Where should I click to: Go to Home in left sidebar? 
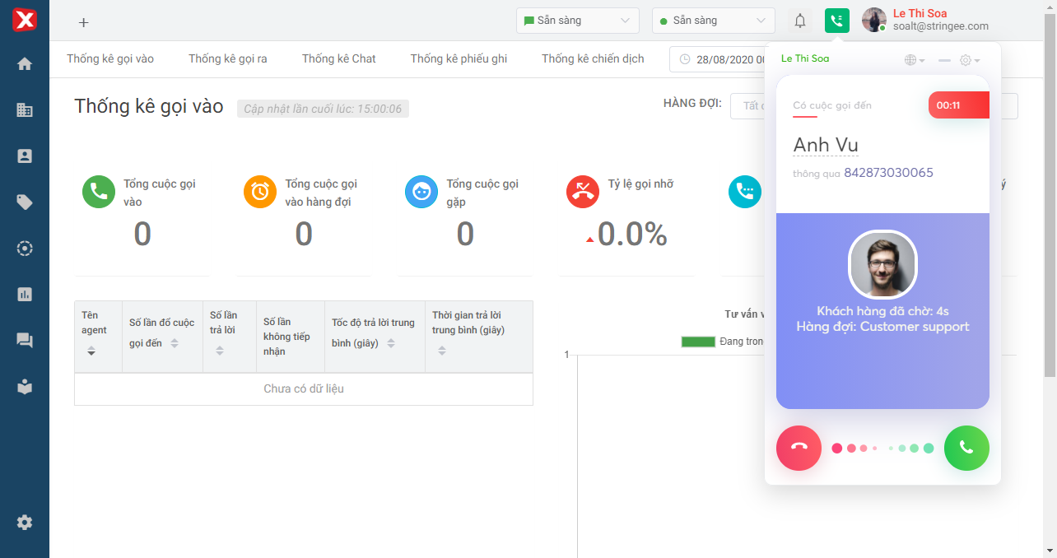[x=25, y=63]
